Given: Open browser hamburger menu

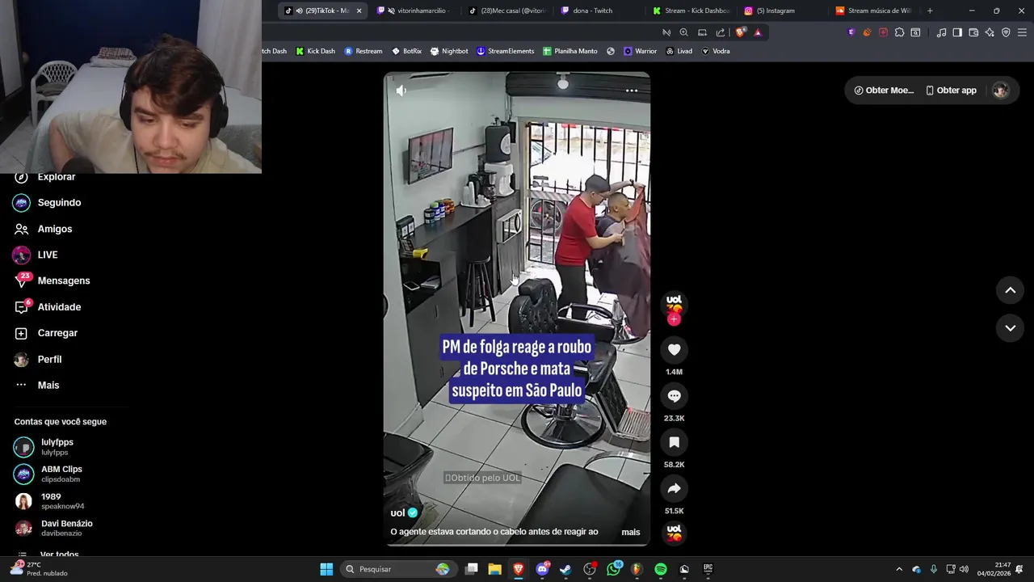Looking at the screenshot, I should (1023, 32).
